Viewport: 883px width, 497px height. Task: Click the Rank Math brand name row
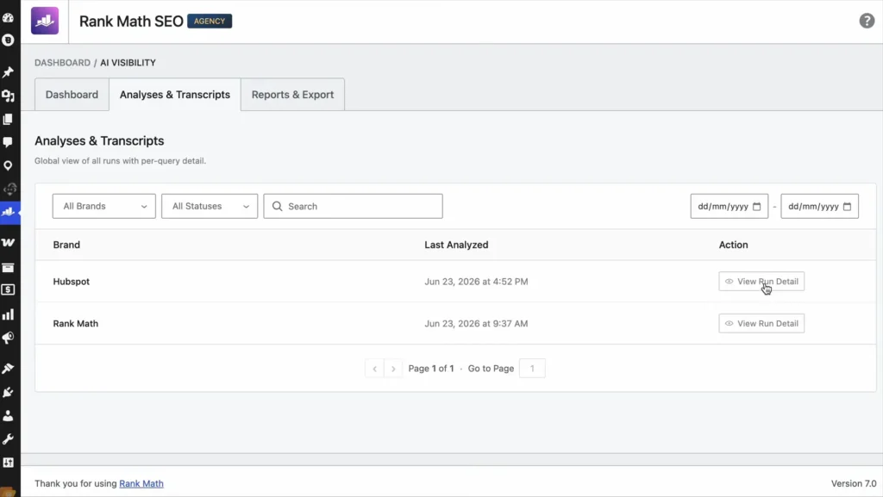76,323
